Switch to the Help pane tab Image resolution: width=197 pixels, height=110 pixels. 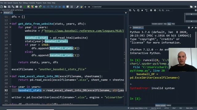165,24
